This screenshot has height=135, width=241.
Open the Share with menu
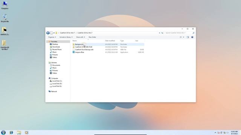81,37
